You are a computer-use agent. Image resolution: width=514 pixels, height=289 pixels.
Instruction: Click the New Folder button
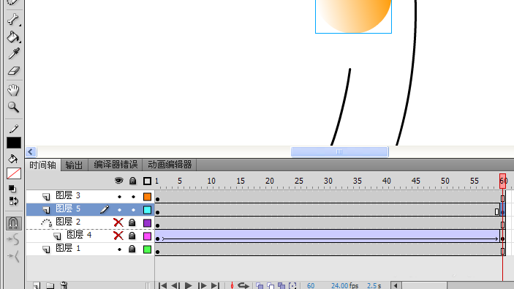pyautogui.click(x=50, y=285)
